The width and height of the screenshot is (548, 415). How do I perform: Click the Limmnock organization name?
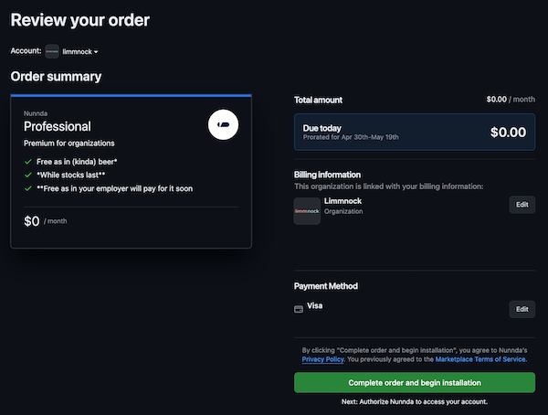pos(342,201)
